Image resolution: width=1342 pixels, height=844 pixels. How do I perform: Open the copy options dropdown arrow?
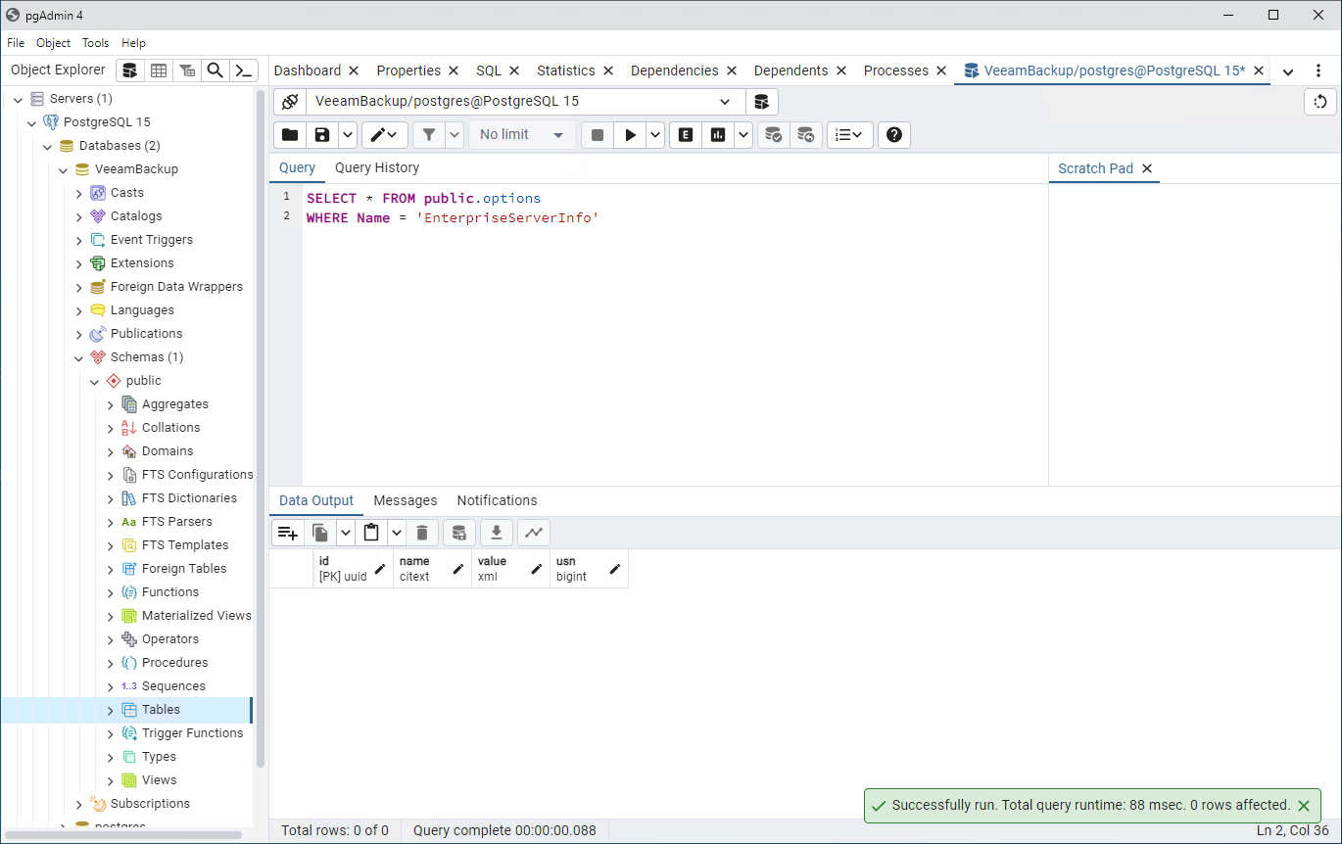pos(345,533)
